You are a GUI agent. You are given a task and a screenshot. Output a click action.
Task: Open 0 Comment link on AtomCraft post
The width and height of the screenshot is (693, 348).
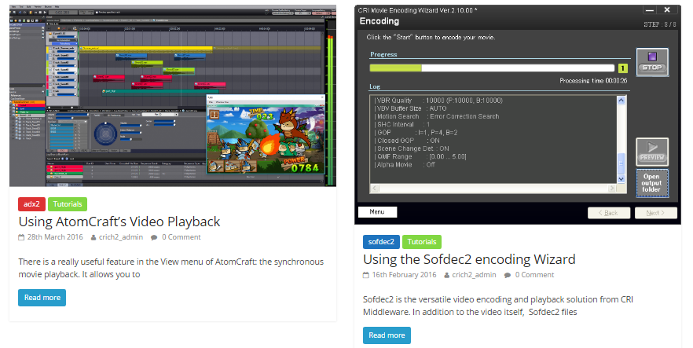181,237
